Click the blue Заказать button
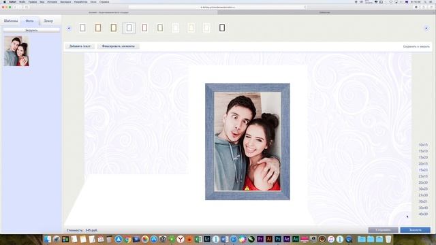The width and height of the screenshot is (436, 245). (415, 230)
